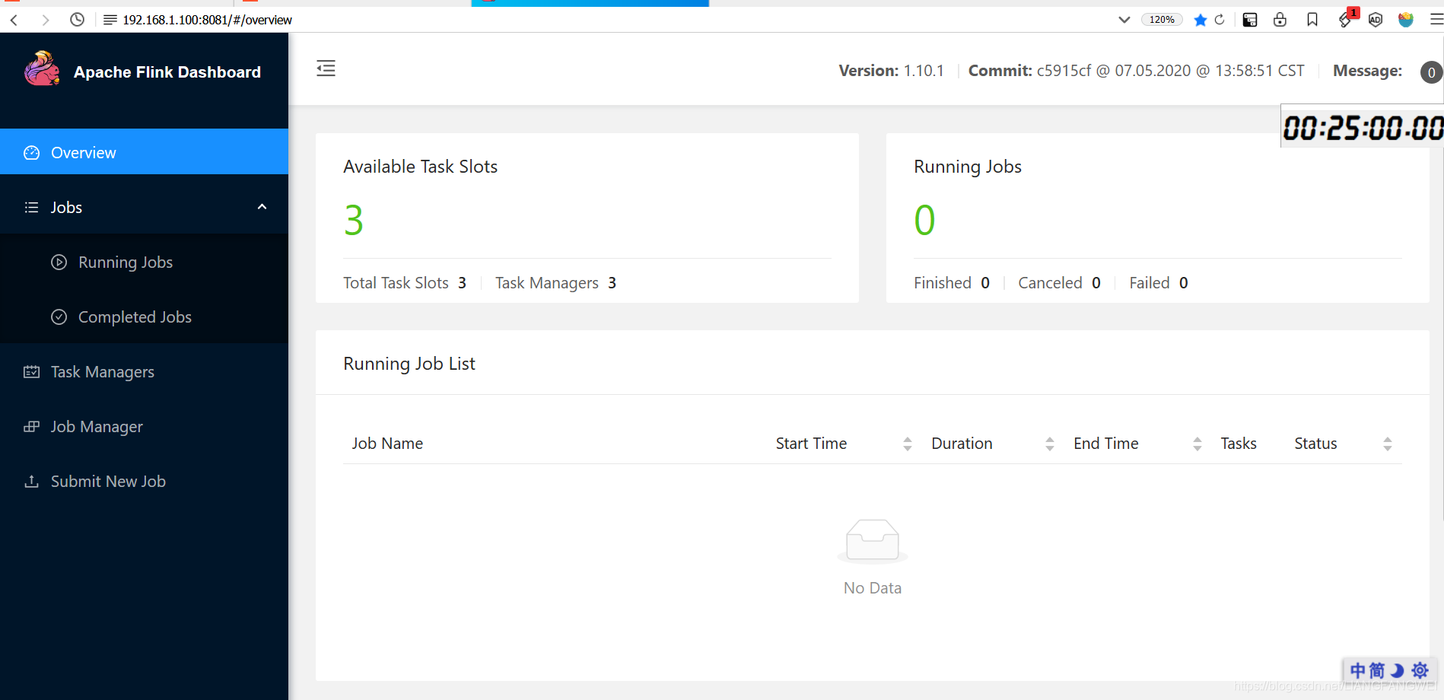Click the Total Task Slots label
1444x700 pixels.
396,283
